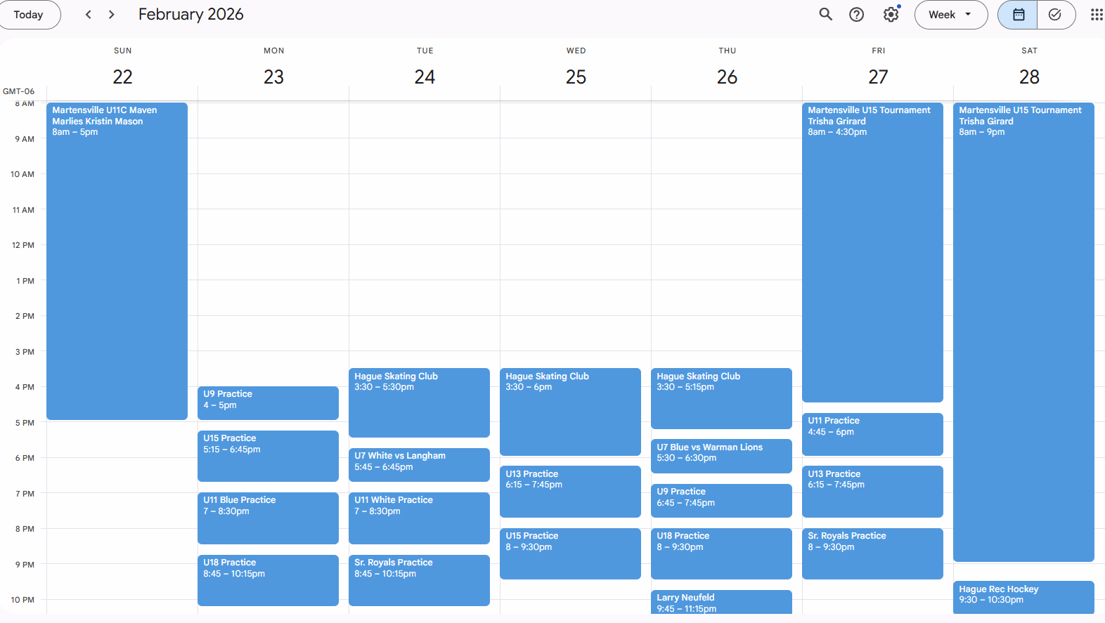Switch to Calendar view toggle
Screen dimensions: 1105x623
[1018, 15]
